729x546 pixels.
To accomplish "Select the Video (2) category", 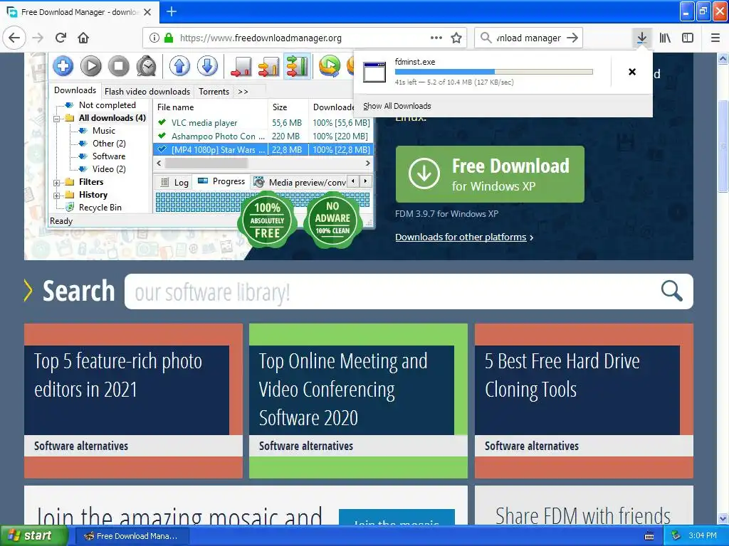I will 109,169.
